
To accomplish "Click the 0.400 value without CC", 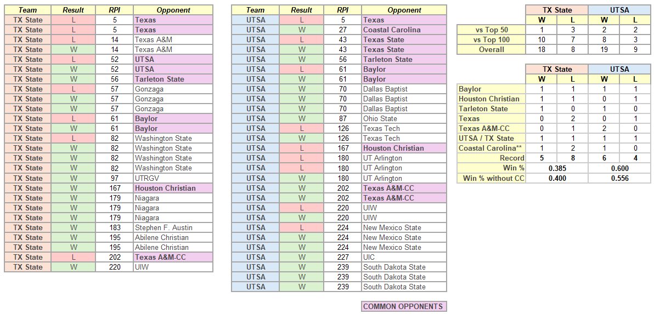I will click(557, 178).
